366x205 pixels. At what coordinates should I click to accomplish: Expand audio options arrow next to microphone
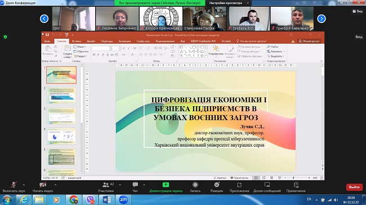[24, 185]
